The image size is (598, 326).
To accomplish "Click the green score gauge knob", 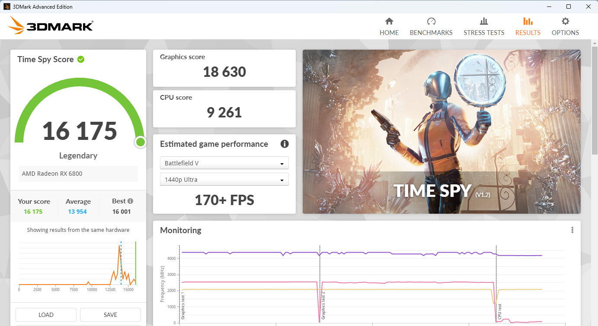I will [140, 142].
